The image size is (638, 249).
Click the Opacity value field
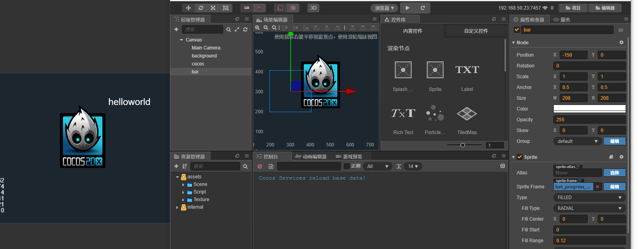589,120
